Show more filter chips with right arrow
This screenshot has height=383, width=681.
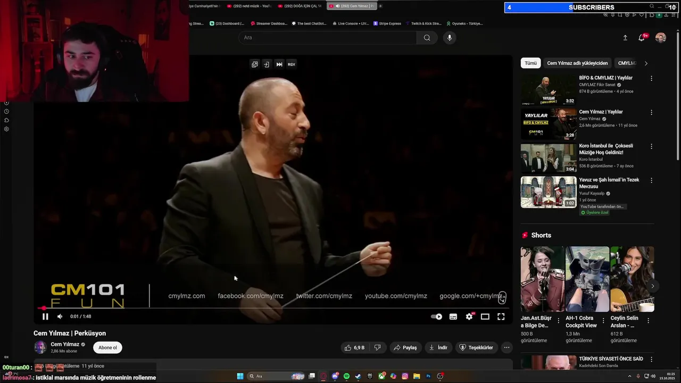click(x=646, y=63)
